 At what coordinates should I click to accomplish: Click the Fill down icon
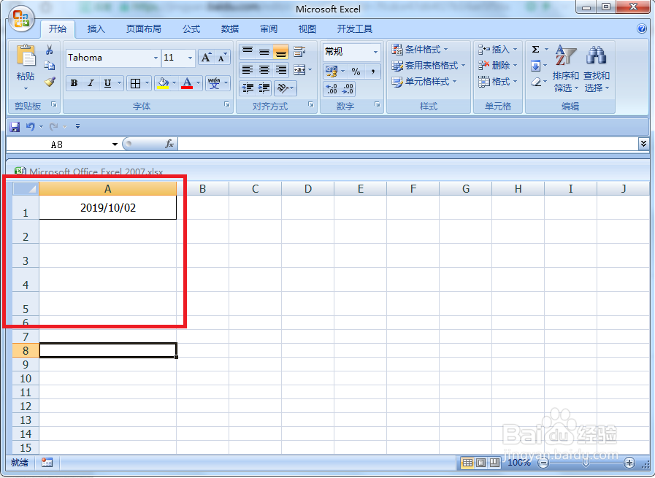click(x=535, y=66)
